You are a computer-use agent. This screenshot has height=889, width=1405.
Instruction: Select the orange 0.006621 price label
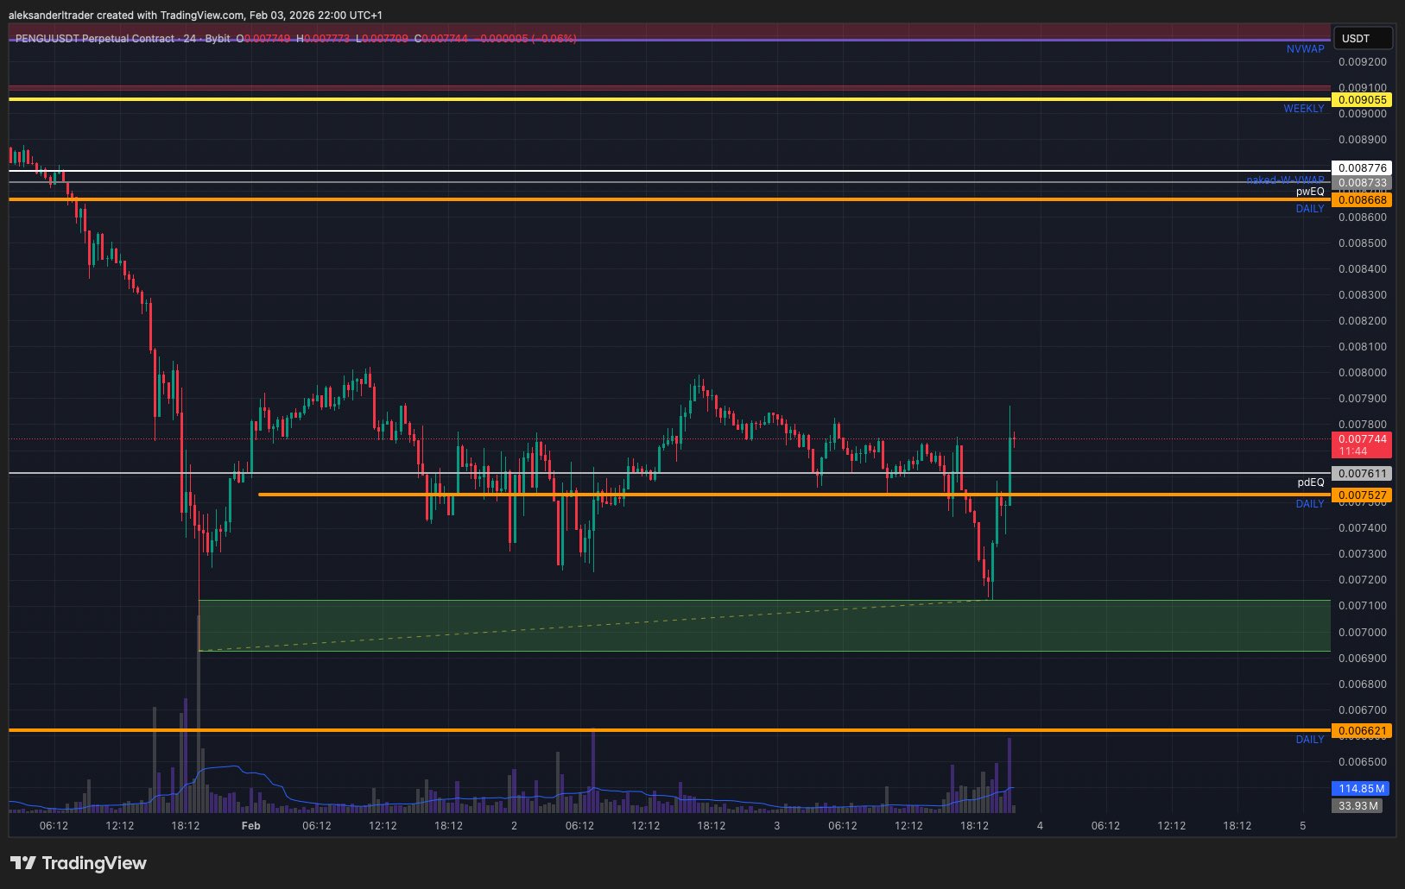click(1362, 731)
